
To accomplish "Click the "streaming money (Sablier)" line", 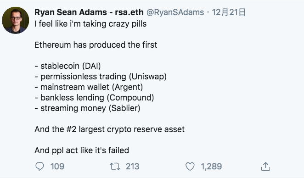I will 87,108.
